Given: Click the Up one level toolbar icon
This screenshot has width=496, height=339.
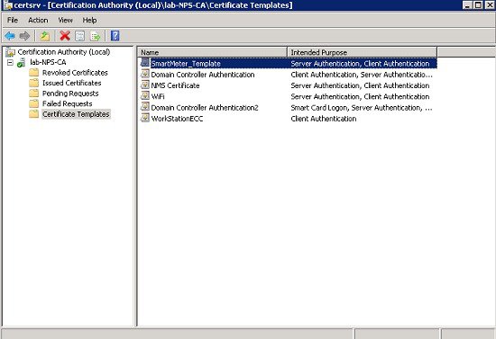Looking at the screenshot, I should [x=45, y=36].
